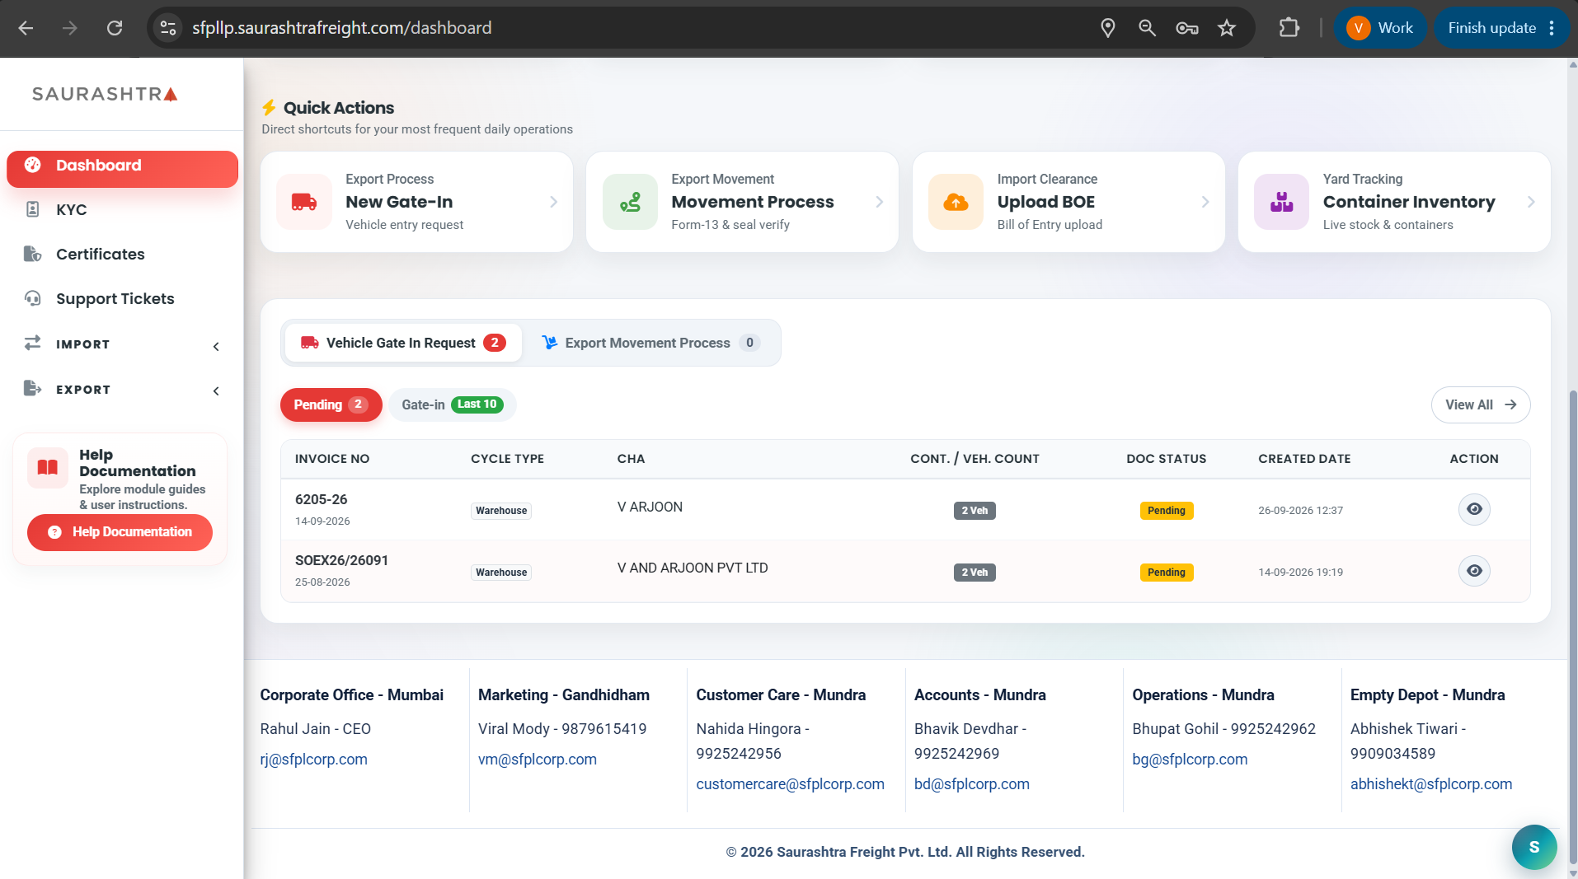1578x879 pixels.
Task: Switch to Gate-in Last 10 filter
Action: (452, 404)
